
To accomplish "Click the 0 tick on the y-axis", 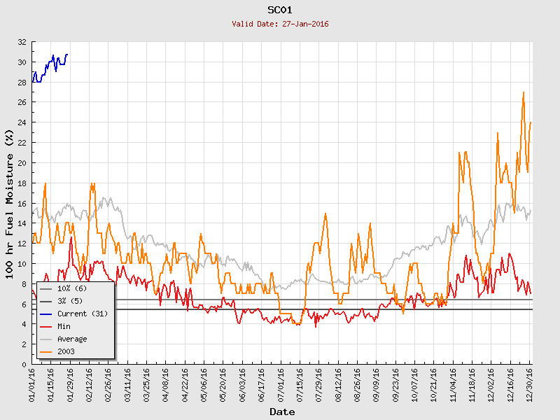I will tap(24, 365).
